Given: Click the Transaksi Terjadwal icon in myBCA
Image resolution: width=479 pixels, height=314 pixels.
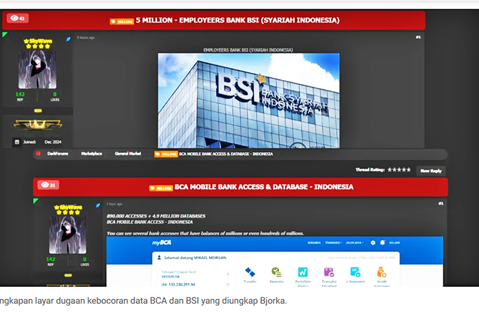Looking at the screenshot, I should [328, 273].
